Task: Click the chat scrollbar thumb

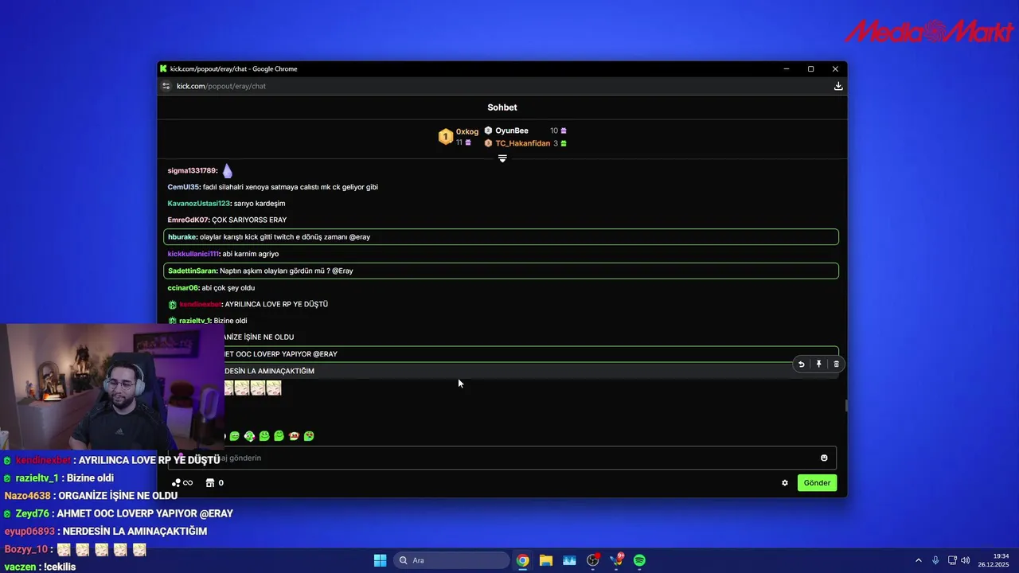Action: [x=845, y=406]
